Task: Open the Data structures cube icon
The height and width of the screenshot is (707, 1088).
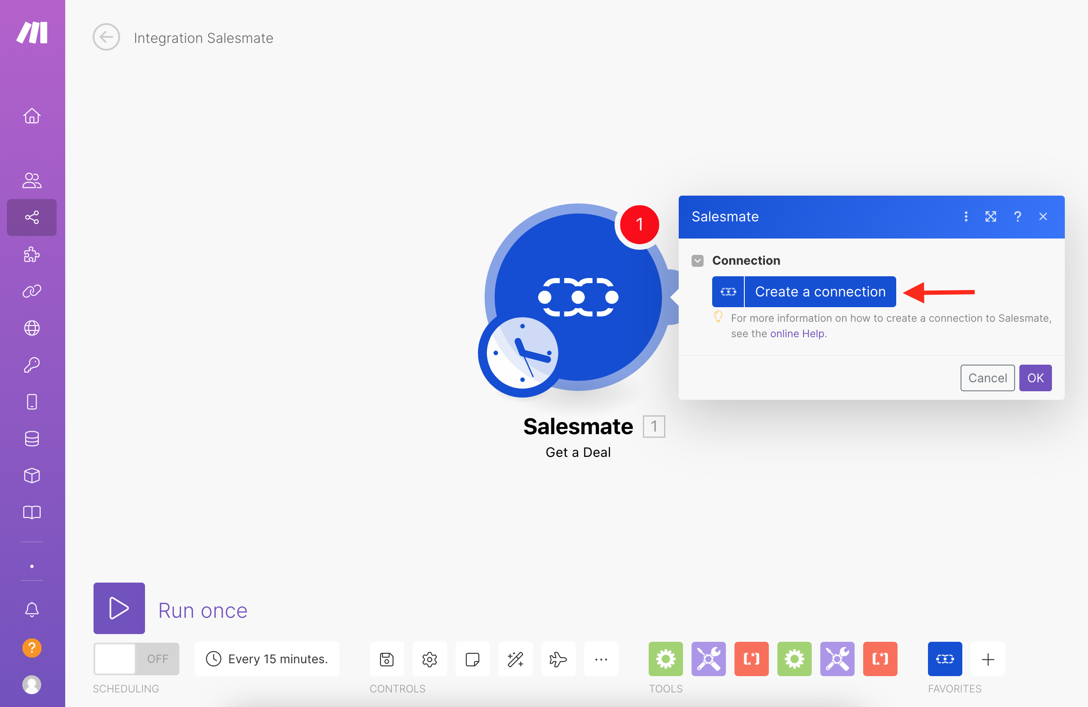Action: (x=32, y=476)
